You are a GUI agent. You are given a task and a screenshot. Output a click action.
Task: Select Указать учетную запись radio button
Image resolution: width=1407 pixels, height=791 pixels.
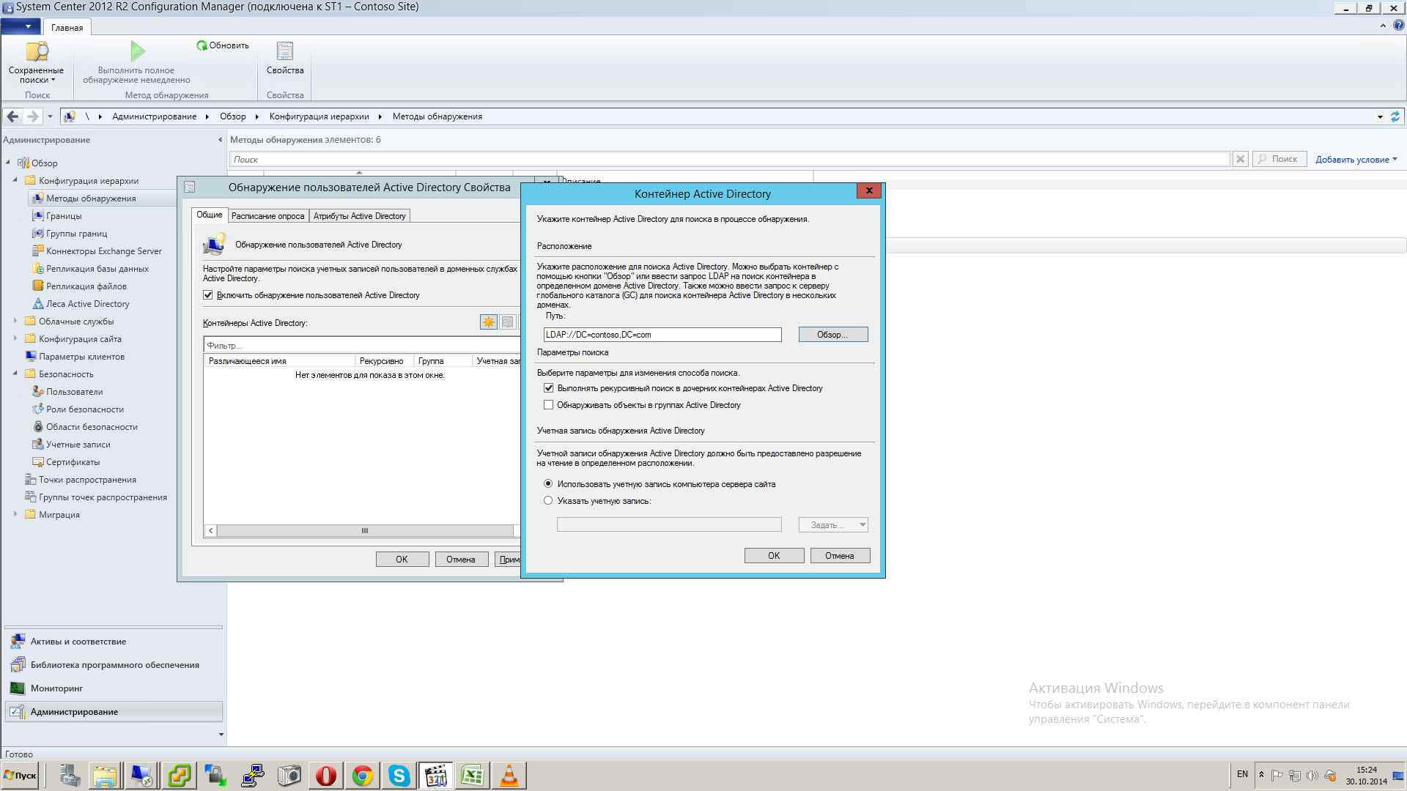(x=548, y=501)
